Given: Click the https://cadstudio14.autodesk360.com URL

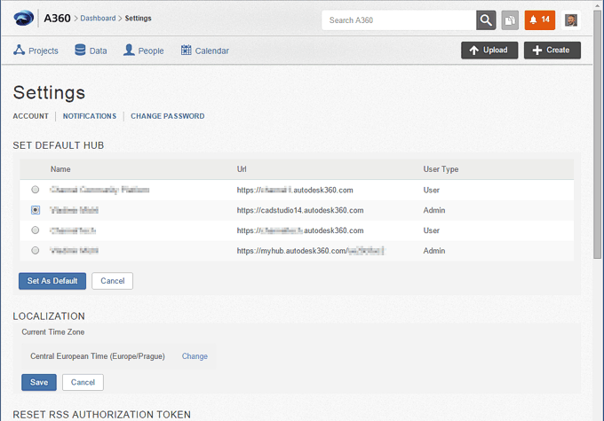Looking at the screenshot, I should pos(300,210).
